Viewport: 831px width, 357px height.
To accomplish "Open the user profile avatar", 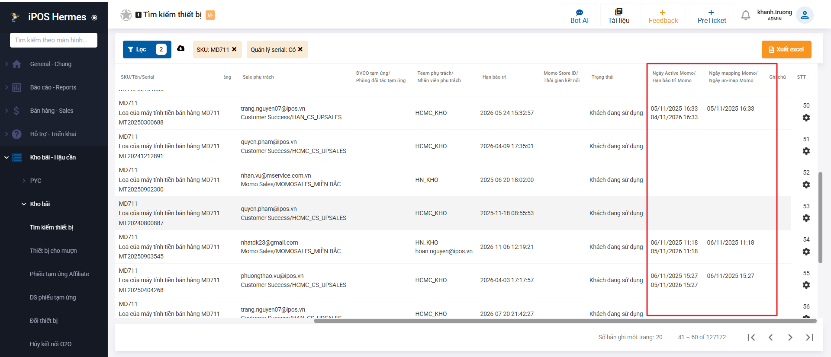I will tap(805, 15).
